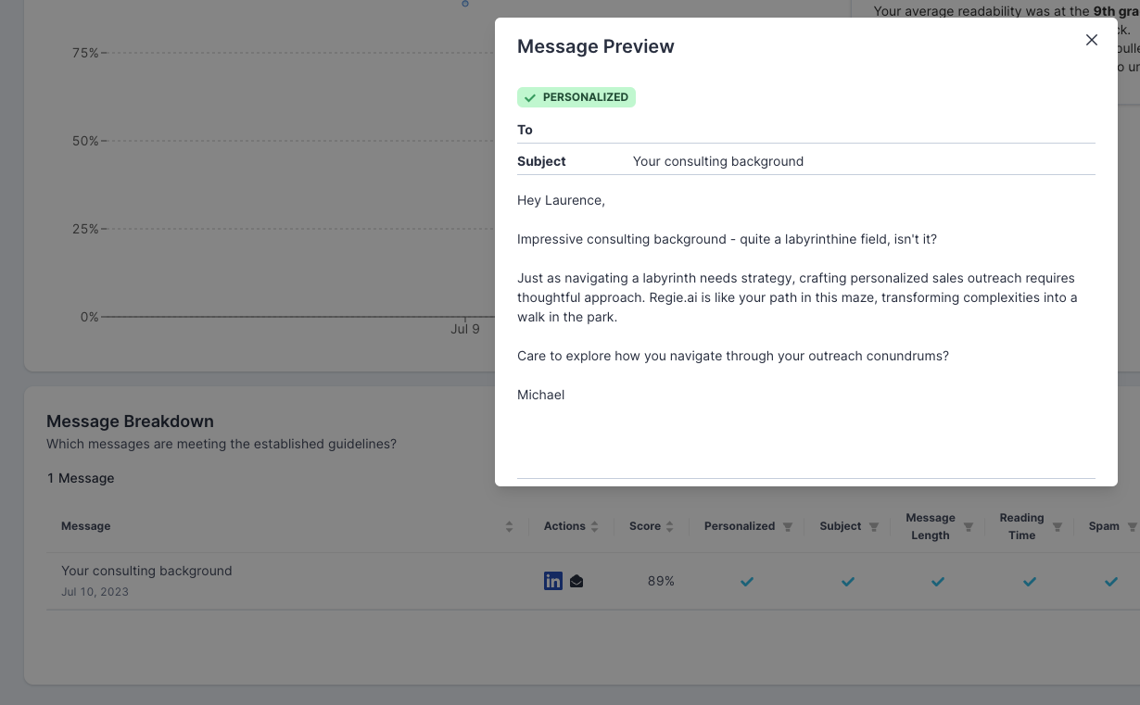Click the 50% chart axis label
This screenshot has height=705, width=1140.
(x=85, y=141)
